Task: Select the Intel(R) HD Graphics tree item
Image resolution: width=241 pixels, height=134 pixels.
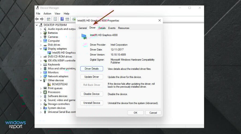Action: tap(64, 53)
